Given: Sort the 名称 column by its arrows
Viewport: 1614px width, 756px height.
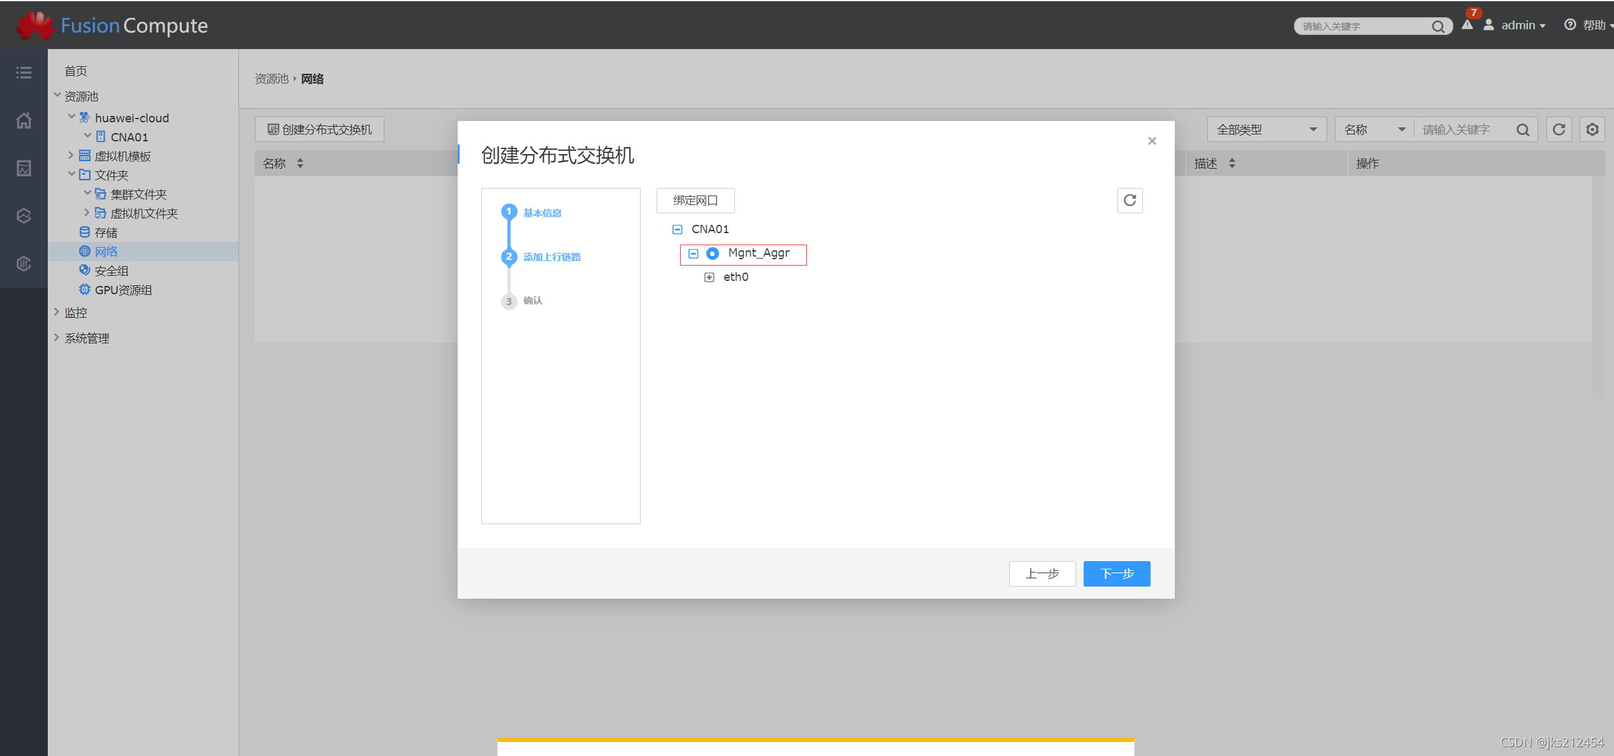Looking at the screenshot, I should 300,163.
